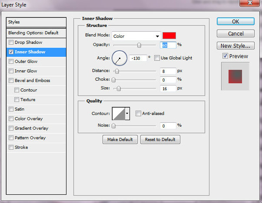
Task: Enable the Pattern Overlay checkbox
Action: (x=11, y=138)
